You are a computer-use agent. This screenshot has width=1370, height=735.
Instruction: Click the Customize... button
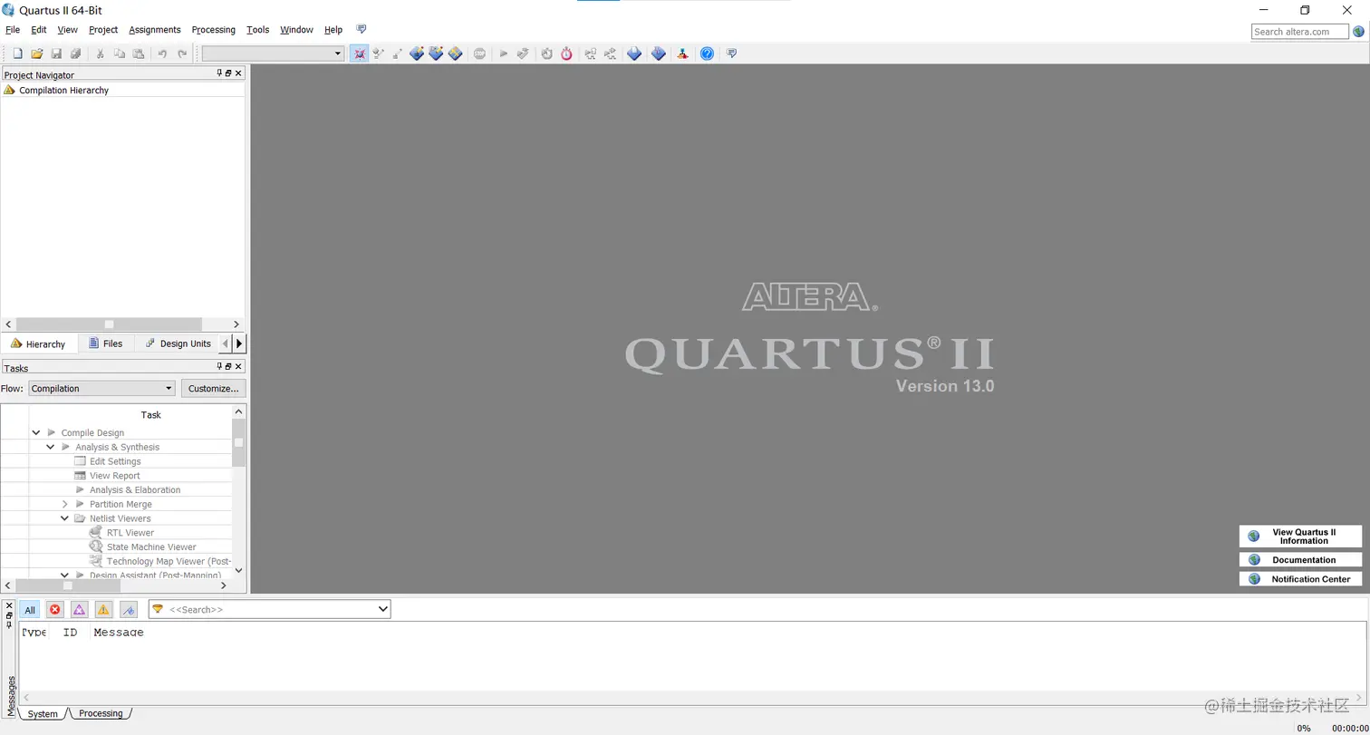tap(214, 389)
